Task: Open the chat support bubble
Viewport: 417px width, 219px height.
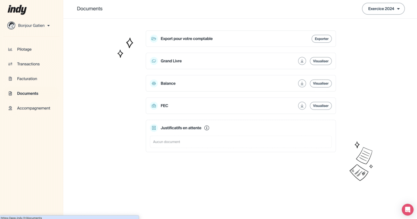Action: [407, 209]
